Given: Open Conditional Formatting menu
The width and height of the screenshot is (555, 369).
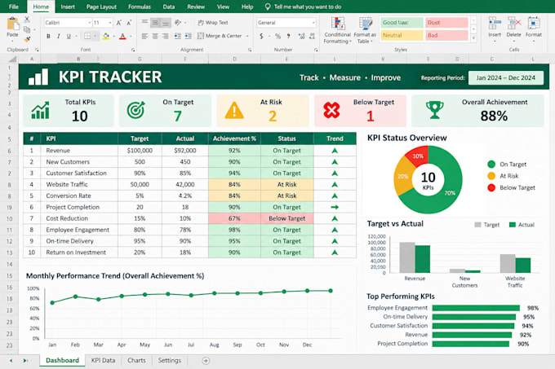Looking at the screenshot, I should pyautogui.click(x=337, y=30).
